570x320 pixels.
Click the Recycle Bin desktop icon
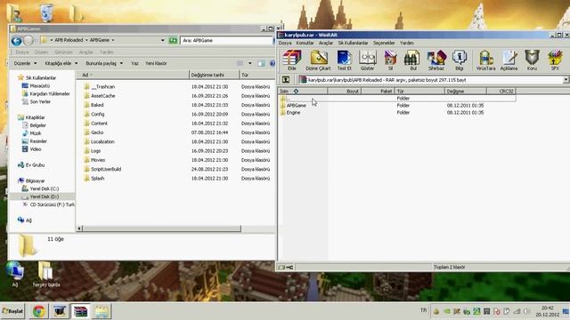[46, 12]
